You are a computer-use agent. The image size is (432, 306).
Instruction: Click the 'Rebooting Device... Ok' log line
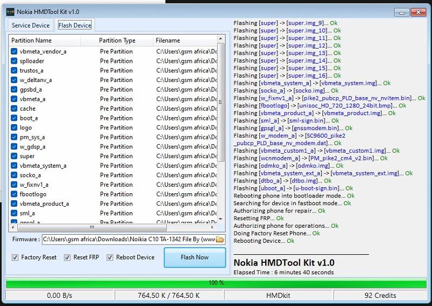coord(264,241)
